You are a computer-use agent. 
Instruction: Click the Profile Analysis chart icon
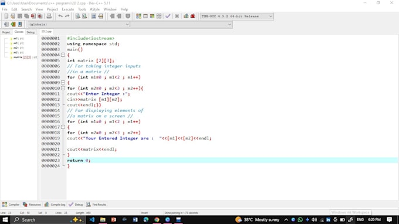[186, 16]
